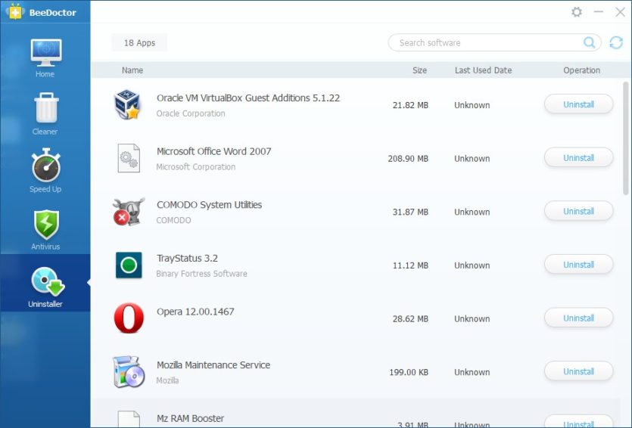Select the Microsoft Office Word 2007 name
Viewport: 632px width, 428px height.
coord(213,151)
